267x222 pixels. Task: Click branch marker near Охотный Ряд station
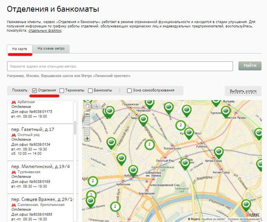tap(185, 164)
